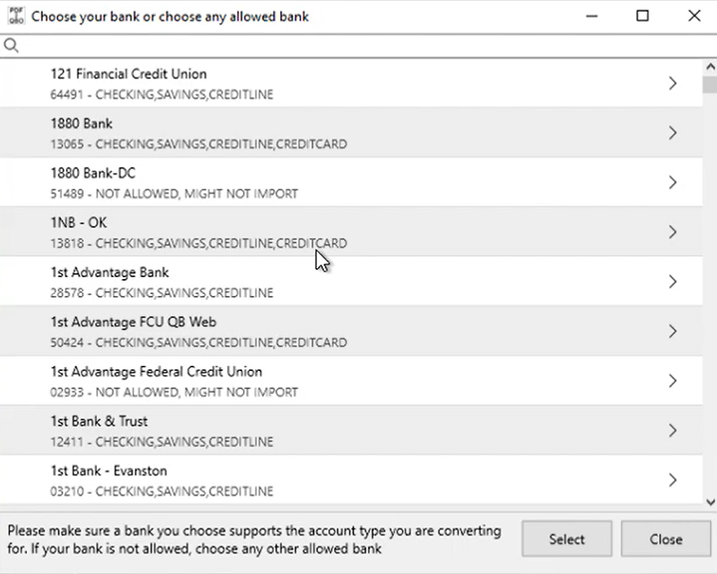Expand the 1st Bank & Trust chevron

(672, 430)
